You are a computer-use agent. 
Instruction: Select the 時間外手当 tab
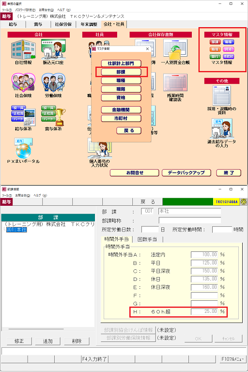117,239
